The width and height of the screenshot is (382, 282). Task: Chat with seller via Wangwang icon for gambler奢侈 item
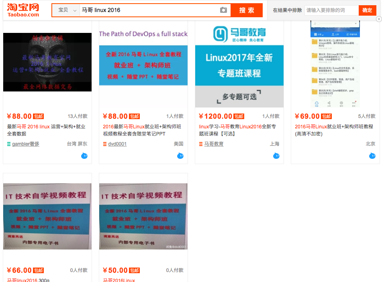(x=84, y=156)
